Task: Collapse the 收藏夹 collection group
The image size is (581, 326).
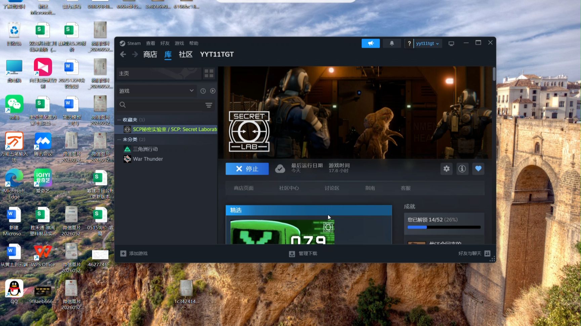Action: coord(119,120)
